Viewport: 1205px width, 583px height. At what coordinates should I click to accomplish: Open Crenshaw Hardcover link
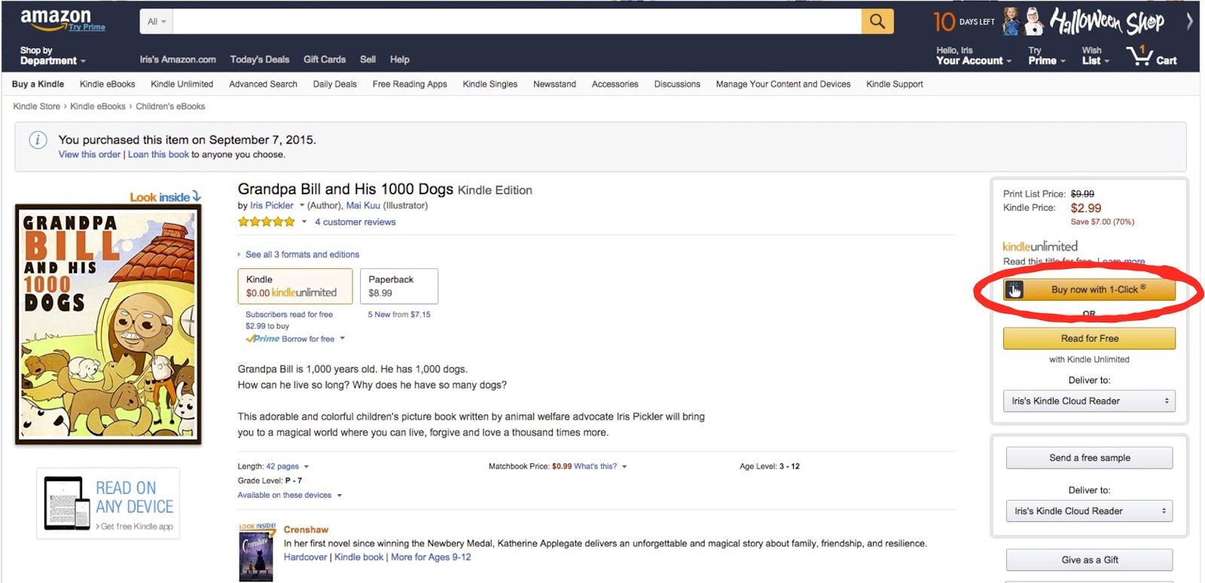click(x=305, y=557)
